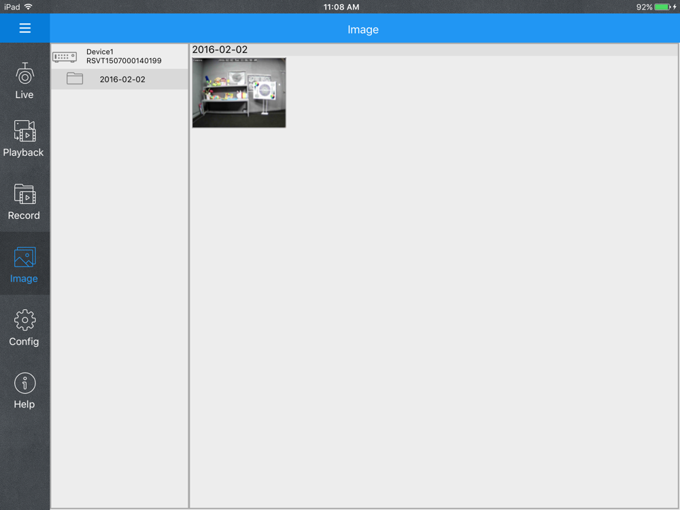Image resolution: width=680 pixels, height=510 pixels.
Task: Click the 2016-02-02 date header
Action: click(220, 50)
